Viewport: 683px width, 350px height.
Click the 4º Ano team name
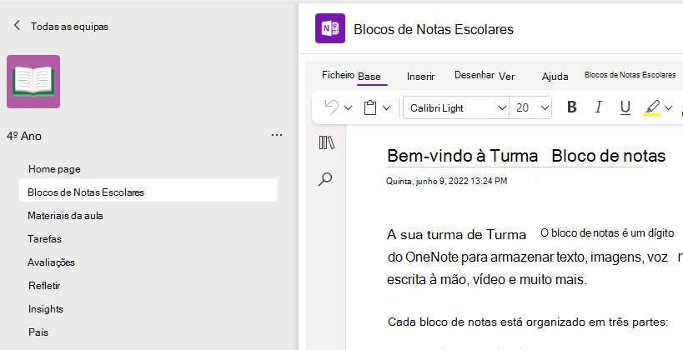pos(24,136)
